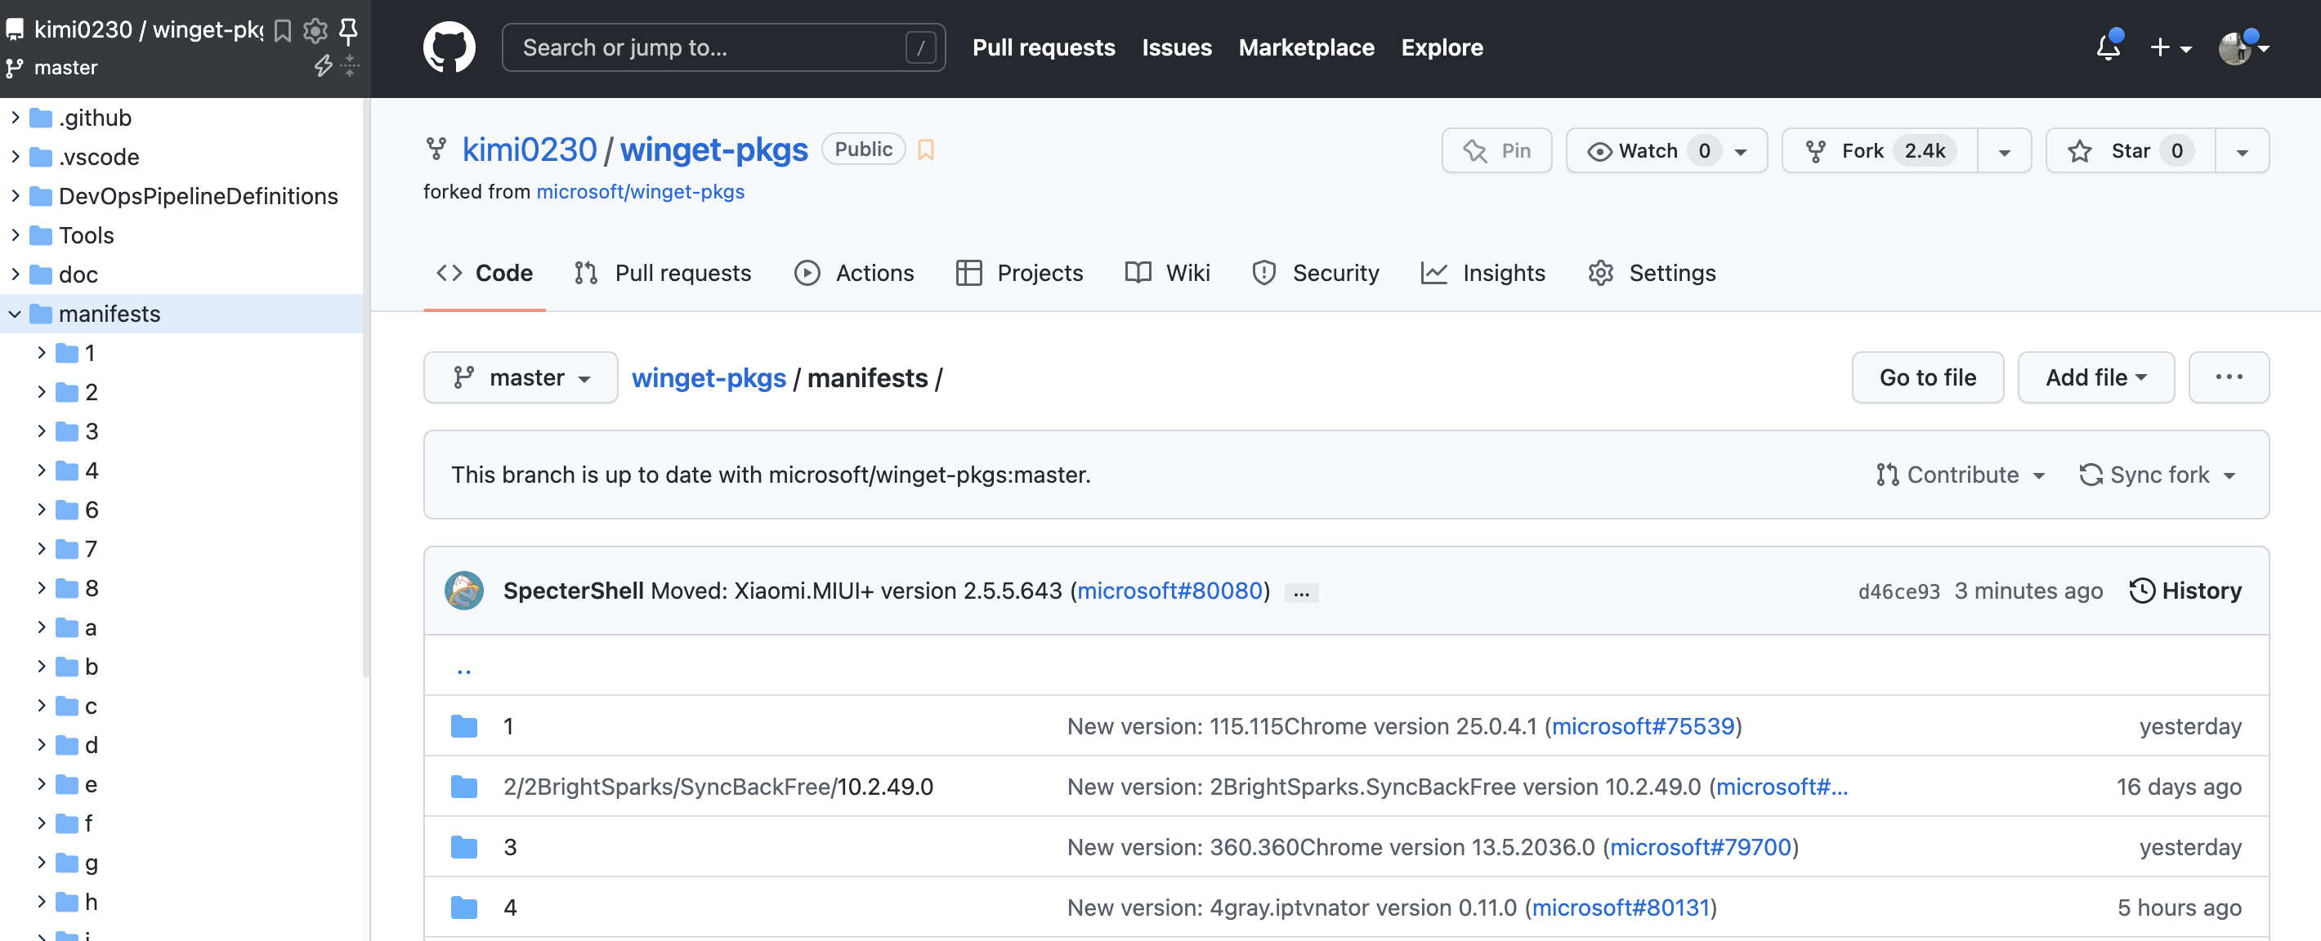The width and height of the screenshot is (2321, 941).
Task: Click the sidebar vertical scrollbar
Action: pyautogui.click(x=365, y=387)
